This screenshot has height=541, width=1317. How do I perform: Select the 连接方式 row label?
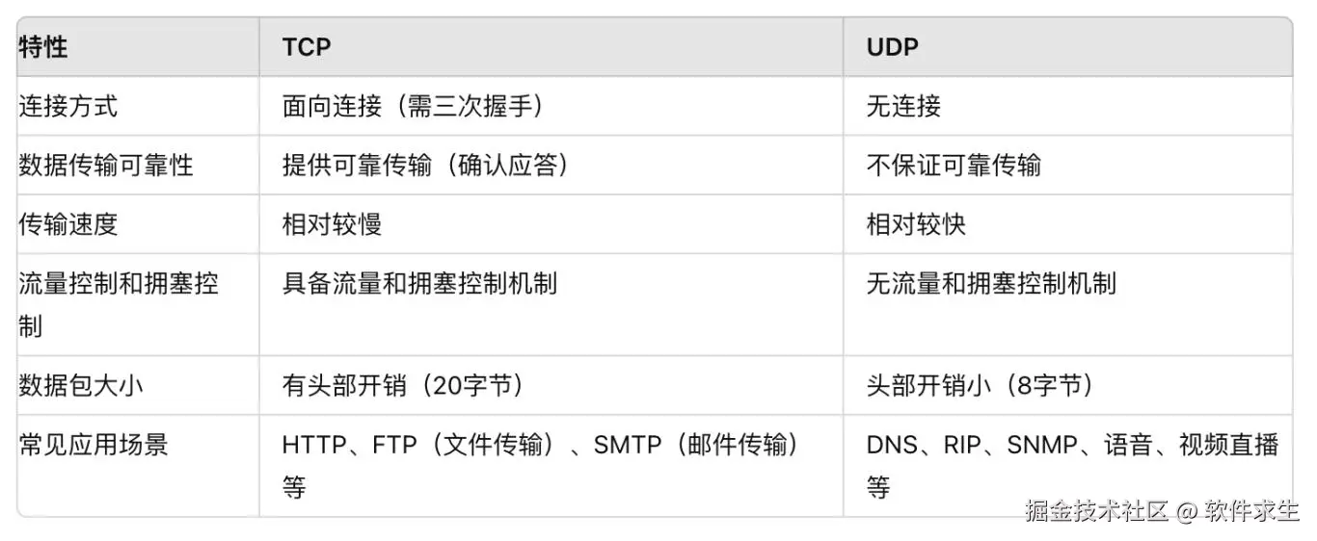click(68, 106)
